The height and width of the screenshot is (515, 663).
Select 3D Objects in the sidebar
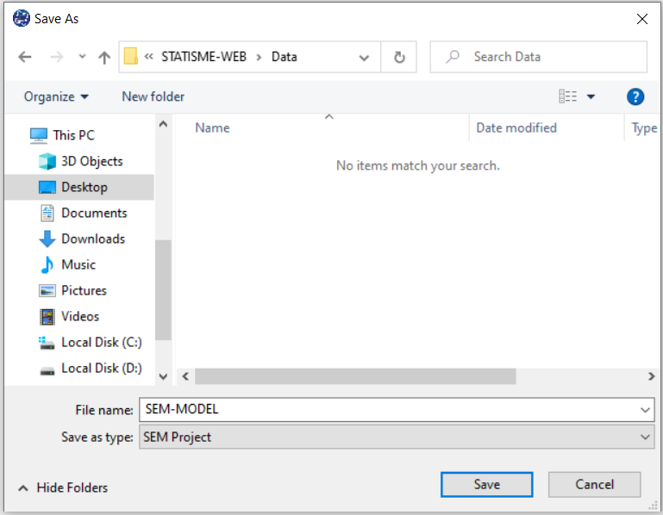tap(91, 161)
